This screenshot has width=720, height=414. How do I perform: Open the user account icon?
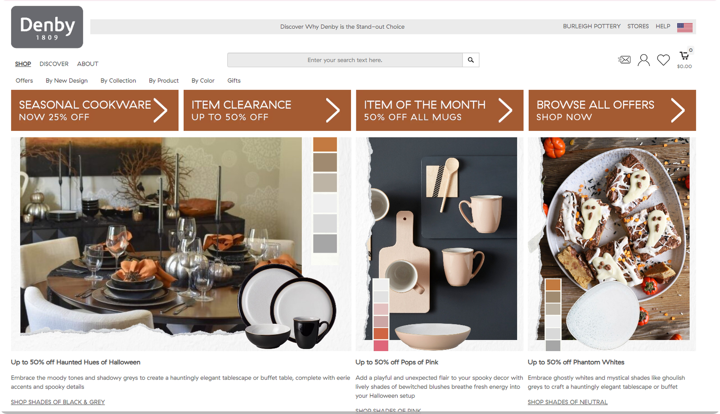pyautogui.click(x=643, y=60)
